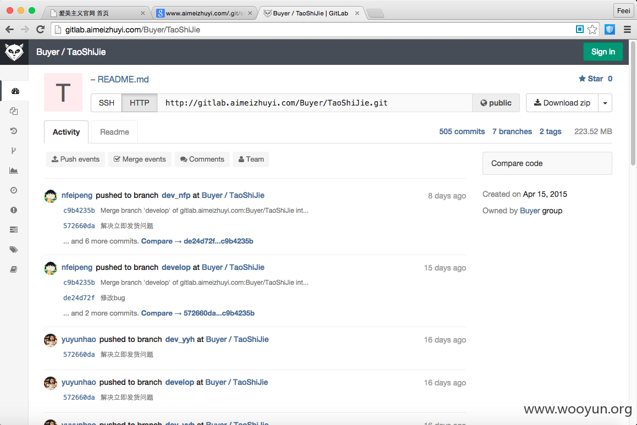This screenshot has height=425, width=637.
Task: View the 7 branches link
Action: pyautogui.click(x=512, y=131)
